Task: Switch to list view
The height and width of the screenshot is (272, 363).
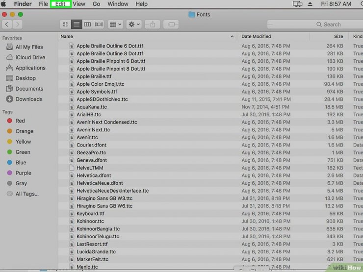Action: point(77,25)
